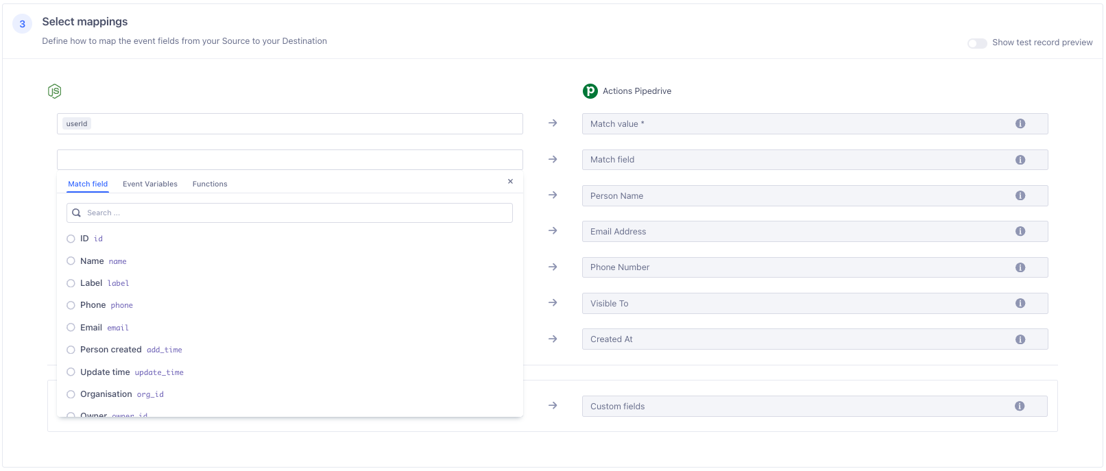The height and width of the screenshot is (471, 1106).
Task: Click the info icon on Custom fields
Action: click(x=1020, y=407)
